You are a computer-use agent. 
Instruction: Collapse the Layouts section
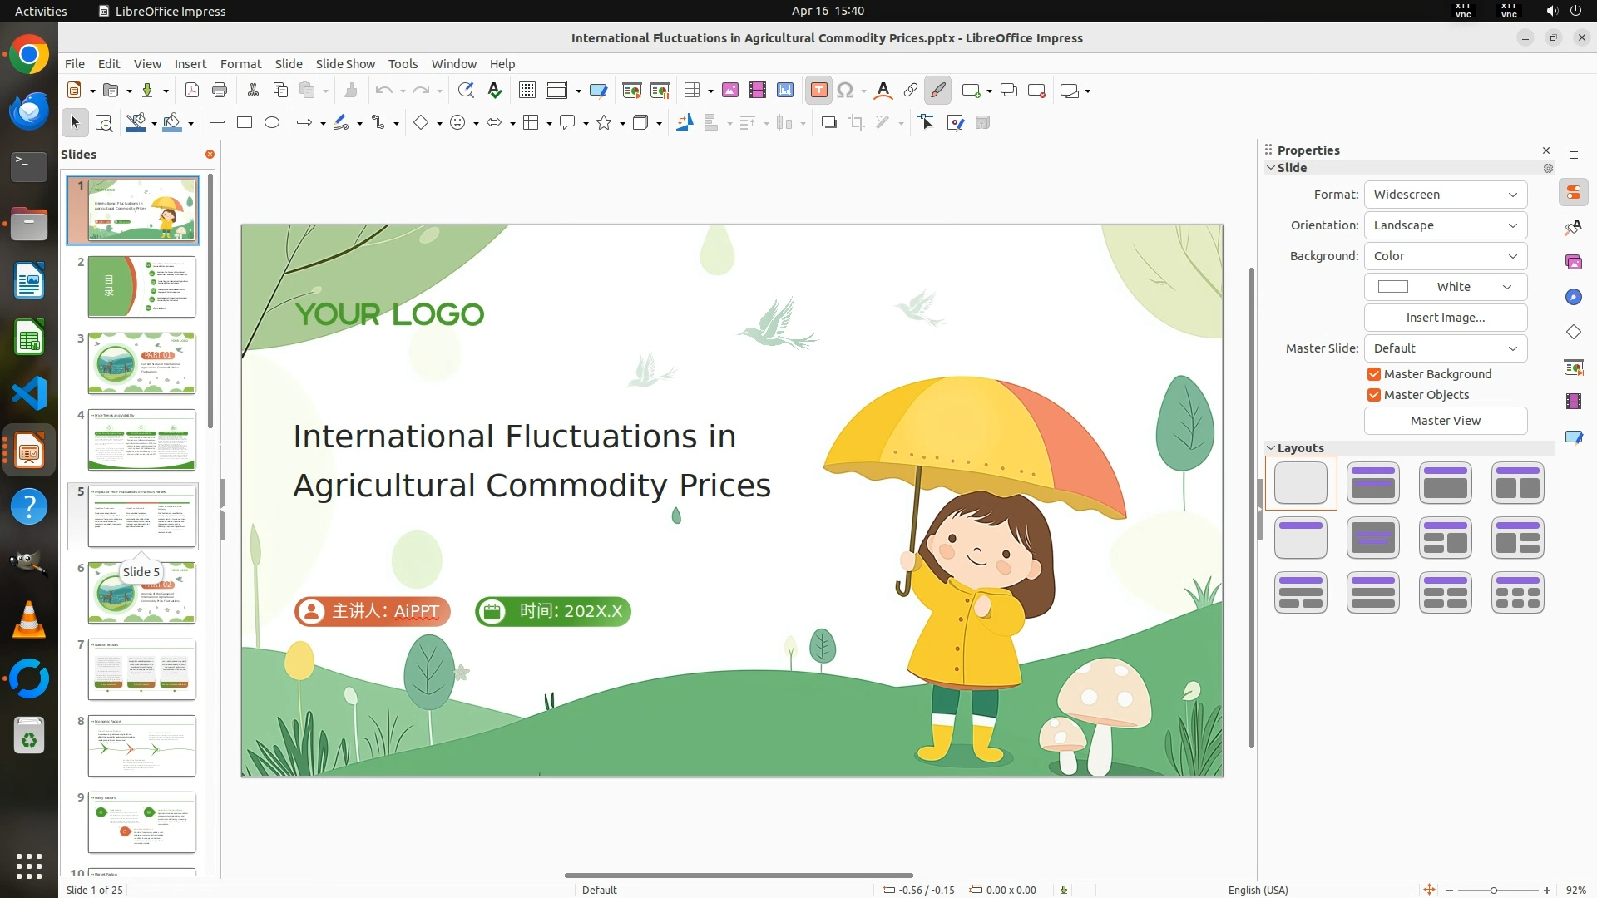(x=1271, y=448)
